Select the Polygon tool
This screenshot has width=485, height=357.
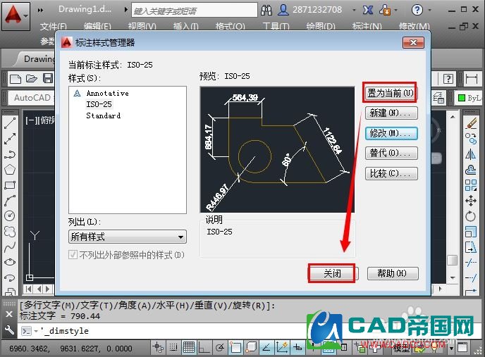click(x=10, y=170)
